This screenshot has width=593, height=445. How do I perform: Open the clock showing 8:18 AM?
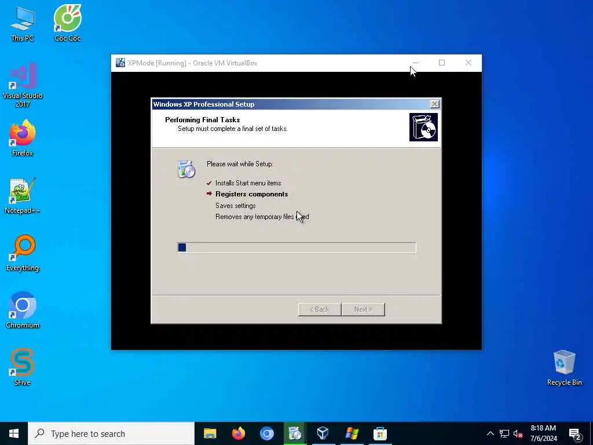[x=543, y=433]
